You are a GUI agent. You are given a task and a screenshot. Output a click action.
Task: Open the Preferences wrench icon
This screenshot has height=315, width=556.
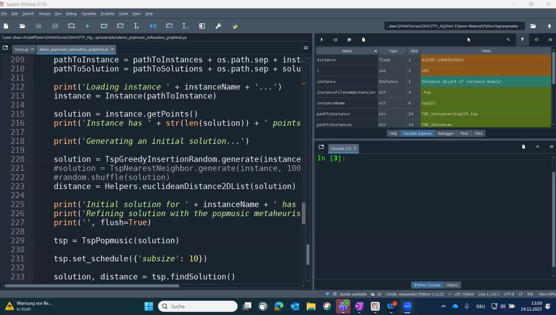[x=218, y=26]
